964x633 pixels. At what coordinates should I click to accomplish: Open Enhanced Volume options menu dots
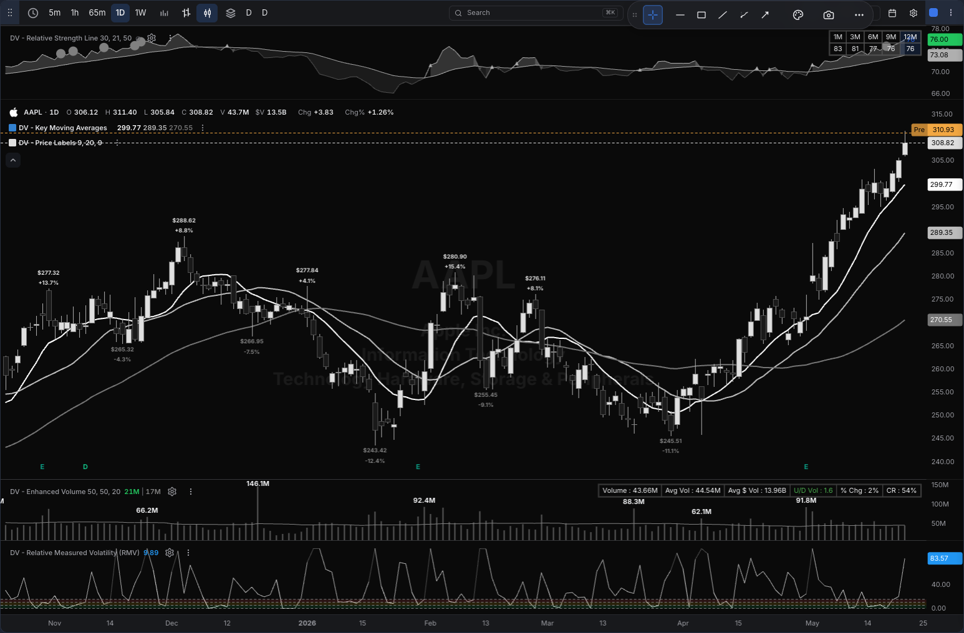[191, 492]
